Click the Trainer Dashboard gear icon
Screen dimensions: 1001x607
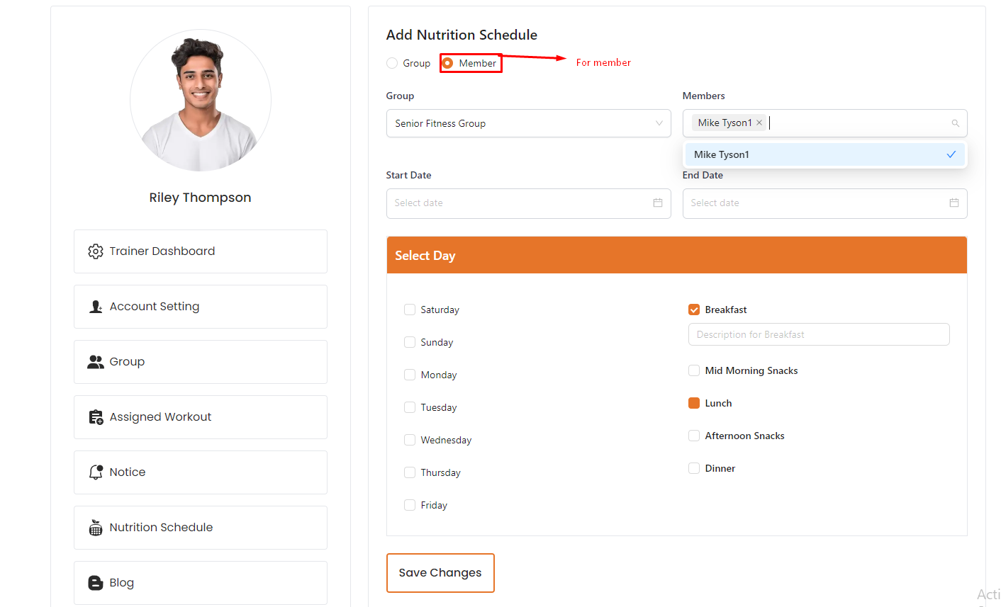[x=96, y=251]
